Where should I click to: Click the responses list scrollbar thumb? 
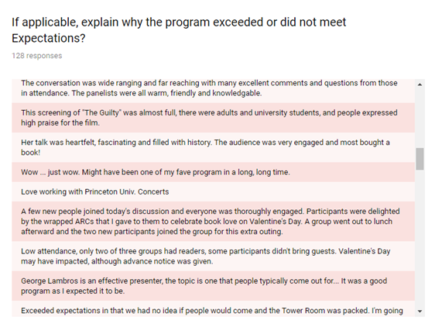tap(420, 159)
